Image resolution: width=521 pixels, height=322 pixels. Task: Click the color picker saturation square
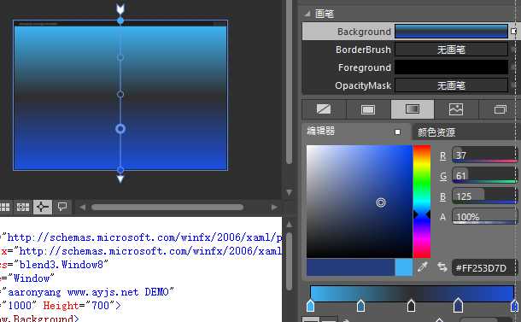(360, 202)
